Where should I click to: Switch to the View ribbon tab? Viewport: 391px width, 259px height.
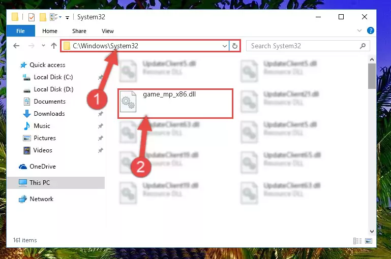[x=107, y=31]
